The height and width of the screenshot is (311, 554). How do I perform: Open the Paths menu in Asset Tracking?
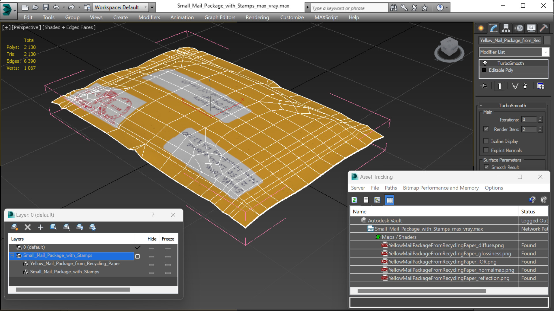pos(390,188)
